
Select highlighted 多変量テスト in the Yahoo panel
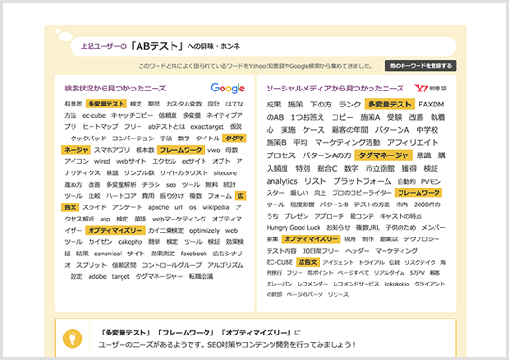point(389,105)
